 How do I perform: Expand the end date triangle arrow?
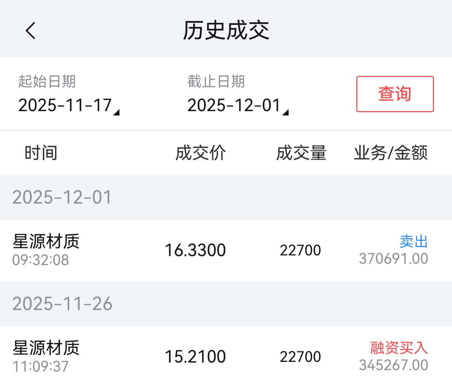[x=285, y=113]
